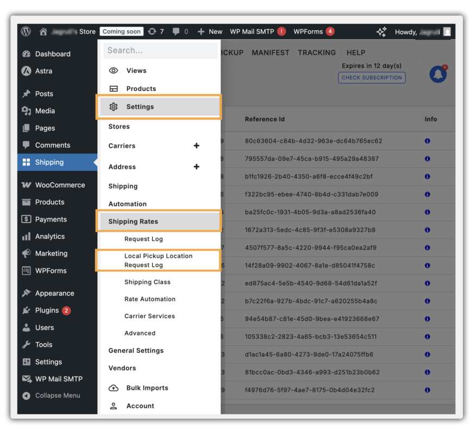The height and width of the screenshot is (435, 475).
Task: Open the Shipping Class submenu item
Action: tap(147, 282)
